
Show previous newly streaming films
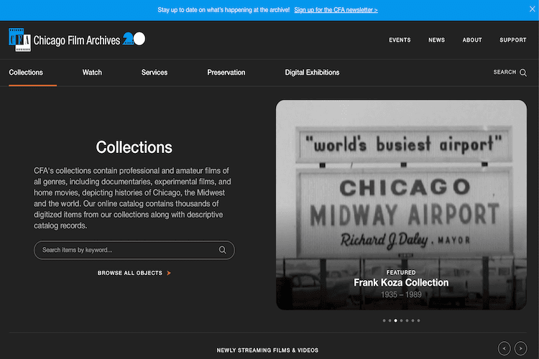point(505,348)
